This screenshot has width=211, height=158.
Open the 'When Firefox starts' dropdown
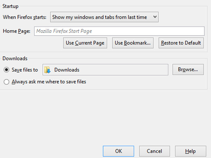click(104, 17)
